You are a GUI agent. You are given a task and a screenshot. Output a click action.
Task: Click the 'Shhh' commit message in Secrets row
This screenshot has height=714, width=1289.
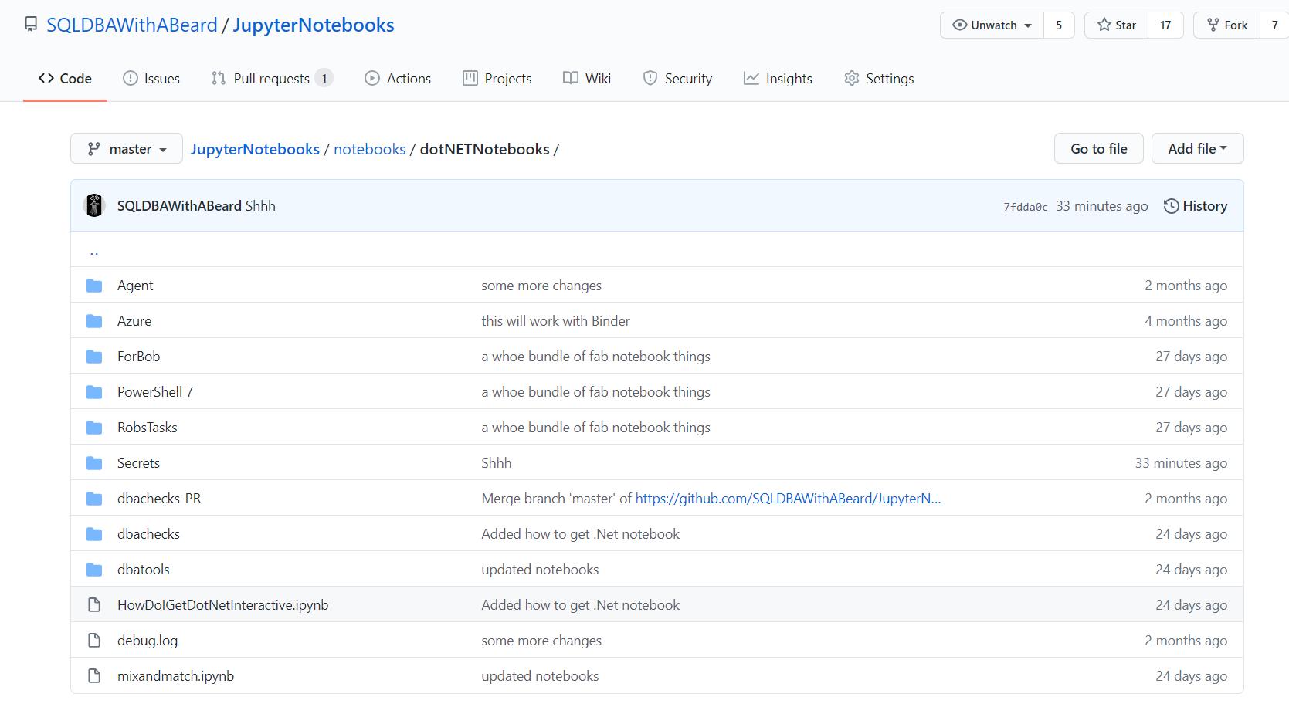pyautogui.click(x=497, y=463)
